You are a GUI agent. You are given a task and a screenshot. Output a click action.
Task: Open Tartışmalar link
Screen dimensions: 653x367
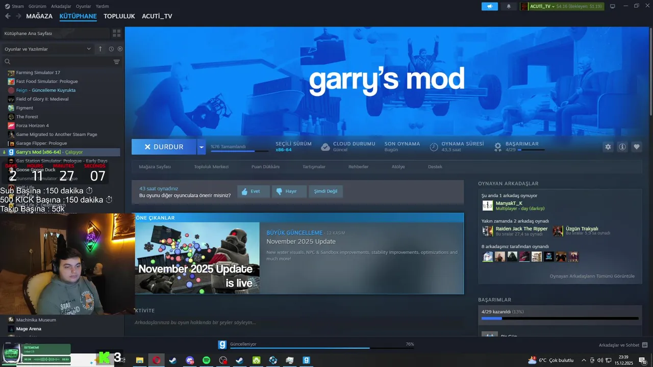pyautogui.click(x=314, y=167)
